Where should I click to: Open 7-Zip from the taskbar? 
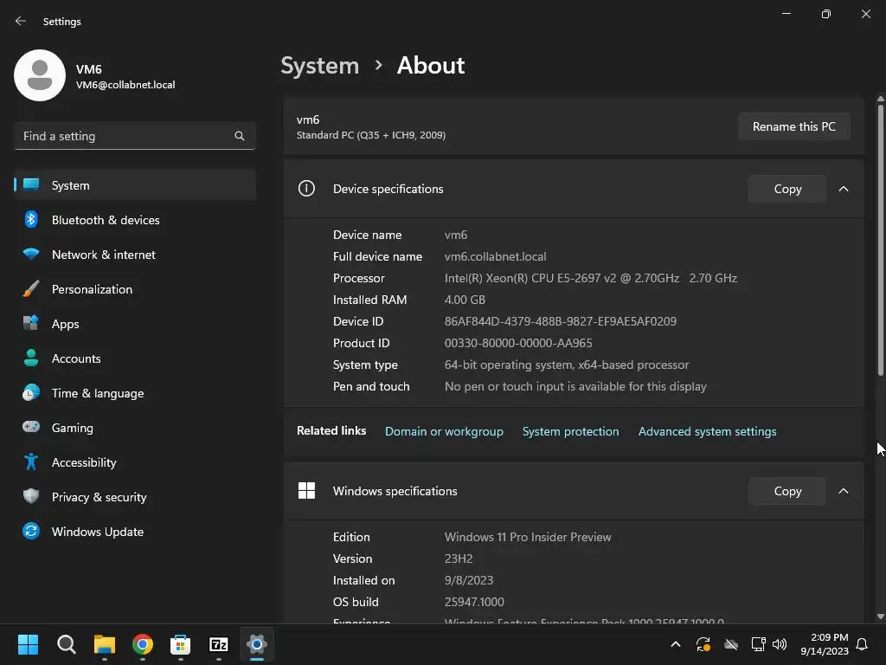[x=219, y=644]
